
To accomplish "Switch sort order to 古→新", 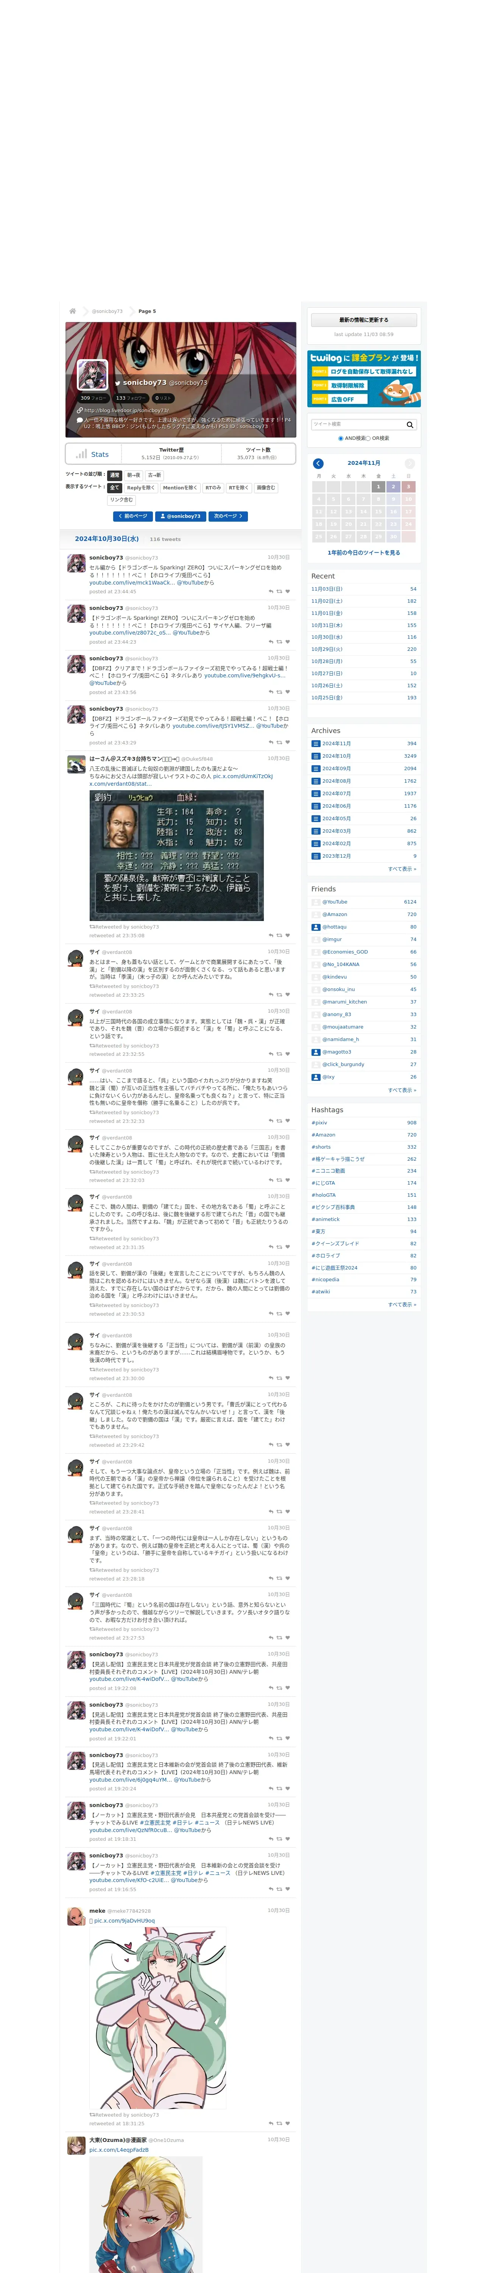I will [154, 475].
